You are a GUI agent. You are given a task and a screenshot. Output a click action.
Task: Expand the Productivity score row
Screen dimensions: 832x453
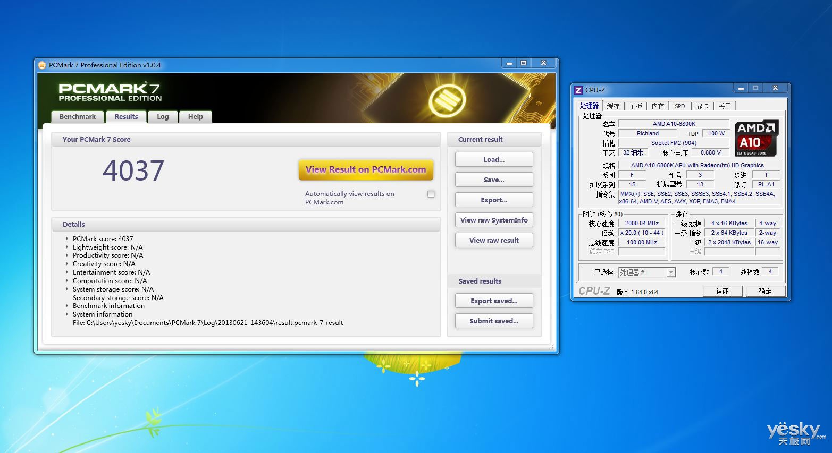(67, 255)
